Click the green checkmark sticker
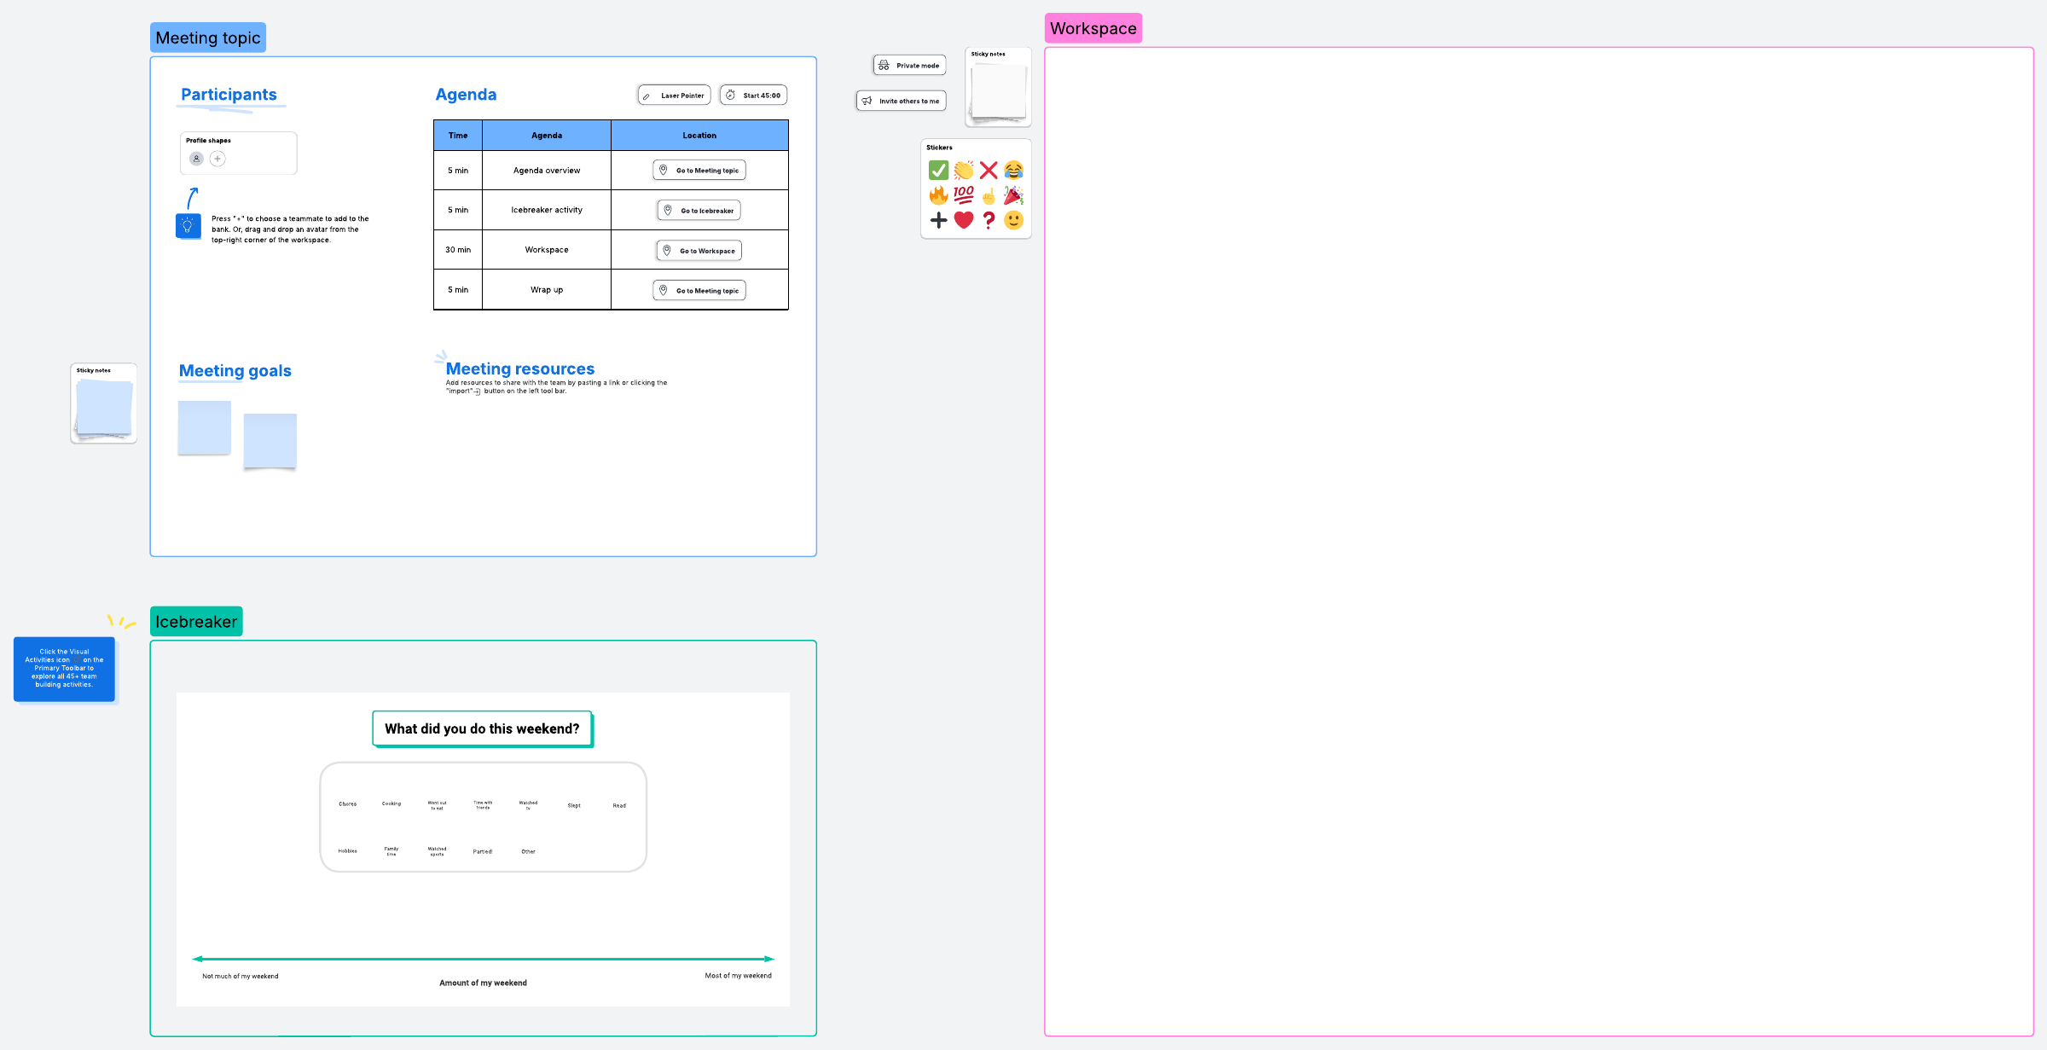This screenshot has width=2047, height=1050. 938,171
